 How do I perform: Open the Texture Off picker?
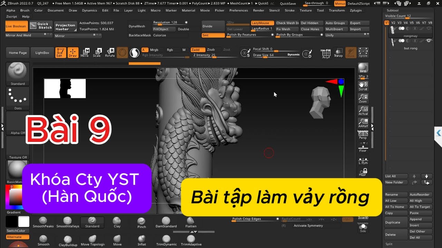tap(18, 147)
